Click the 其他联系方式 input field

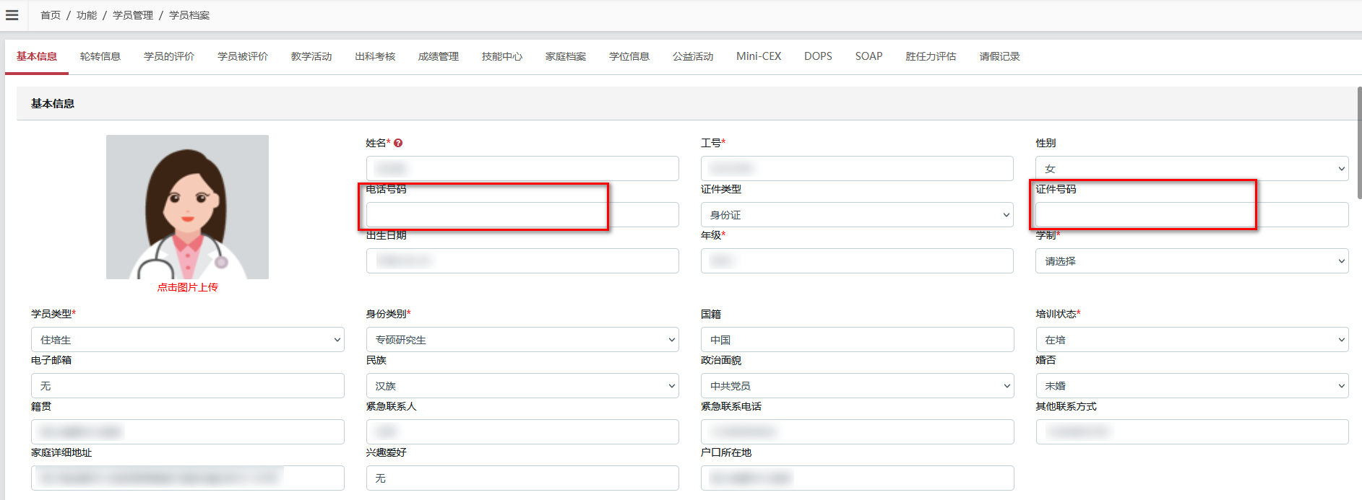pyautogui.click(x=1191, y=431)
